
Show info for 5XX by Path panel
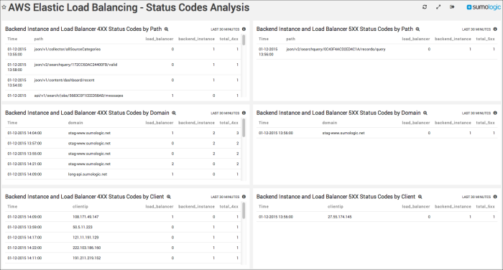(x=495, y=29)
